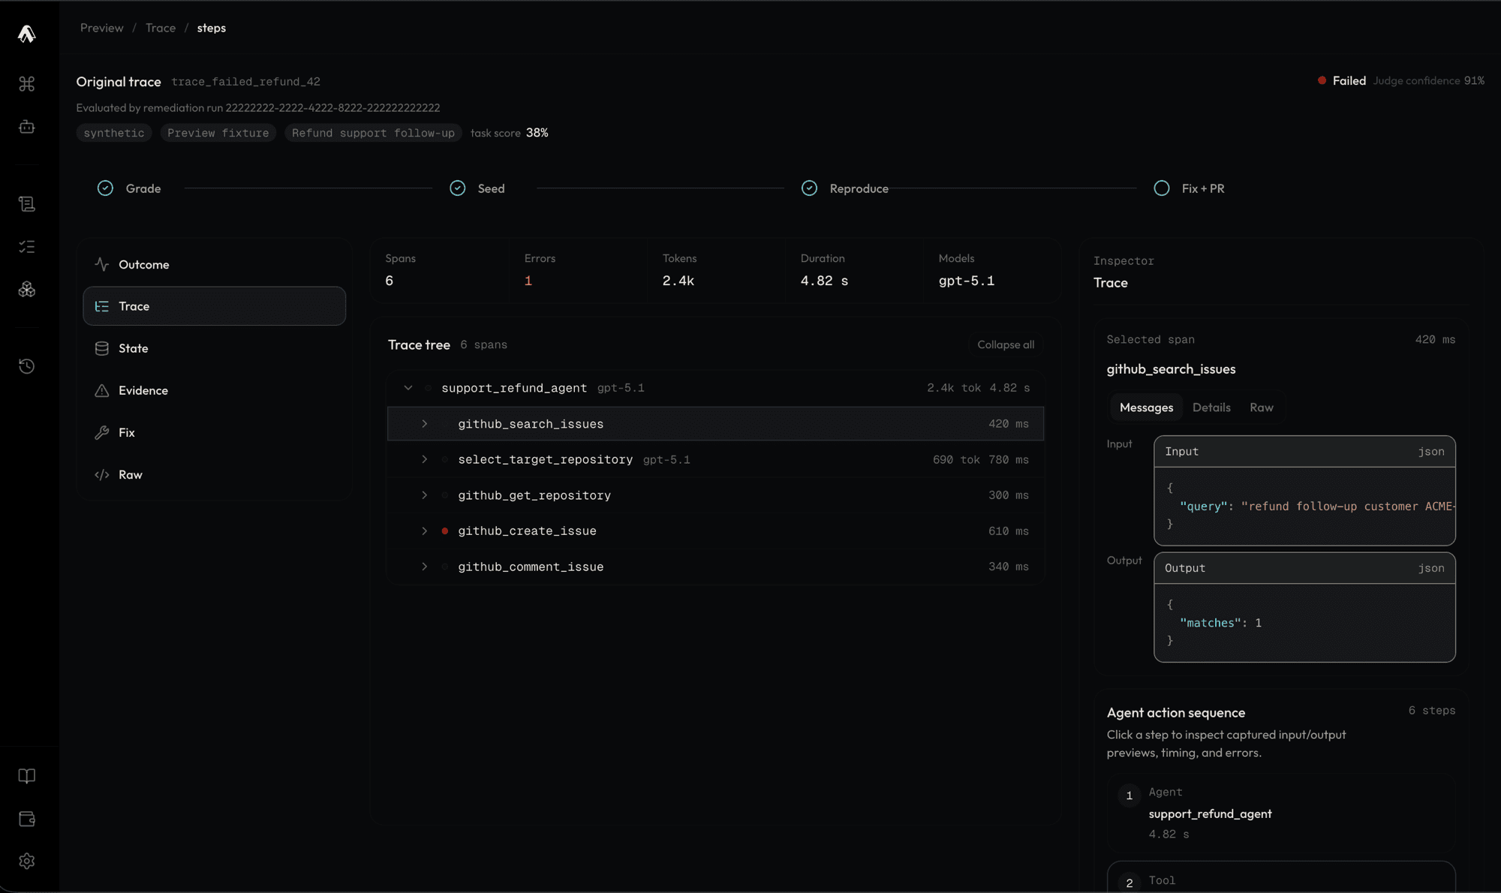Click the Tokens value 2.4k
Screen dimensions: 1501x893
[678, 281]
